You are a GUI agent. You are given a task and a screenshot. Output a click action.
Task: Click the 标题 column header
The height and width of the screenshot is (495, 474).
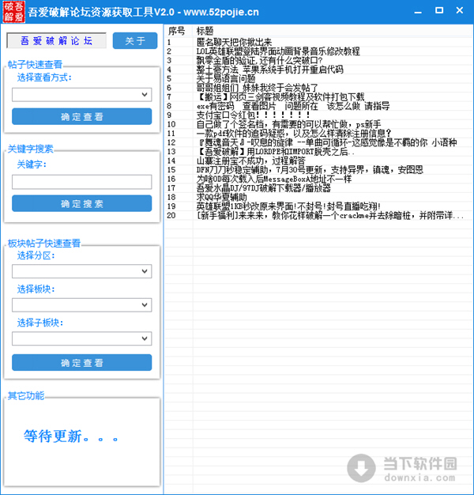(333, 31)
